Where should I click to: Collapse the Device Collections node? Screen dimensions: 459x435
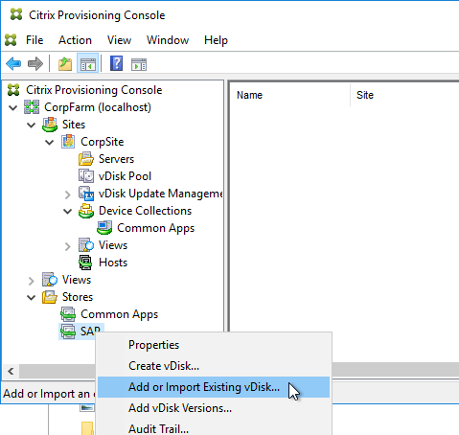tap(67, 211)
